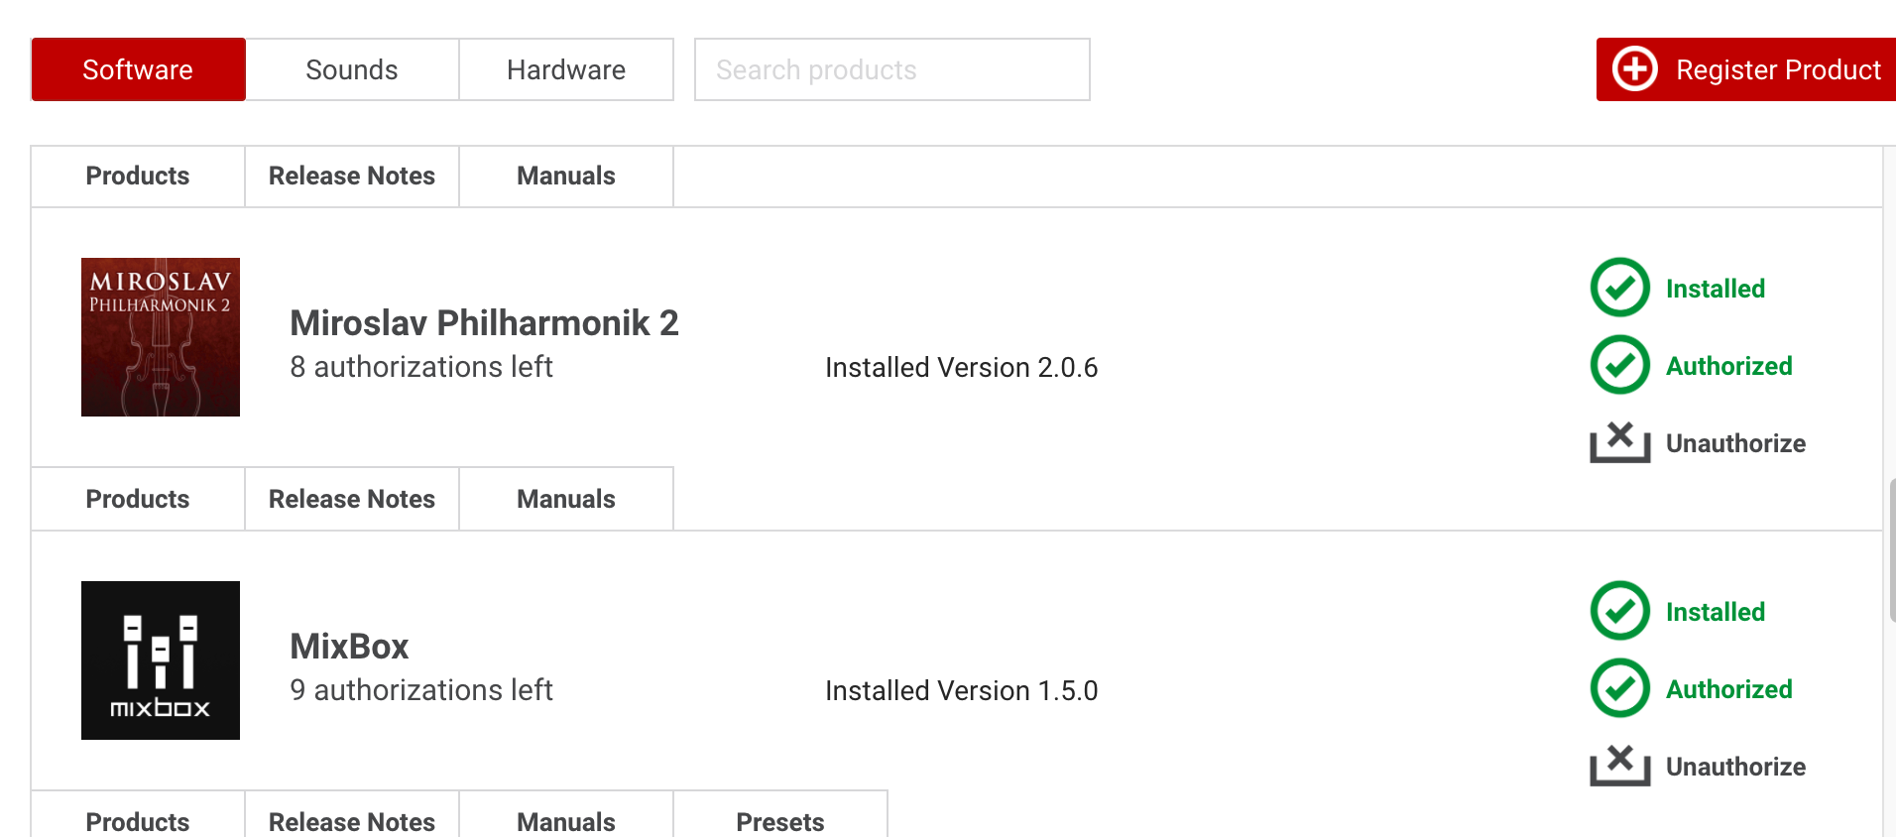Screen dimensions: 1896x837
Task: Click 'Installed Version 1.5.0' text
Action: [x=962, y=691]
